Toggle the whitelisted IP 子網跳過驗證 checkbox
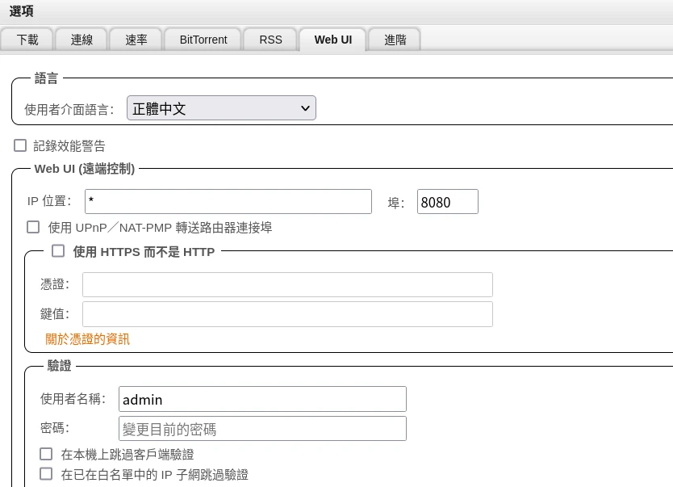The image size is (673, 487). [x=46, y=474]
